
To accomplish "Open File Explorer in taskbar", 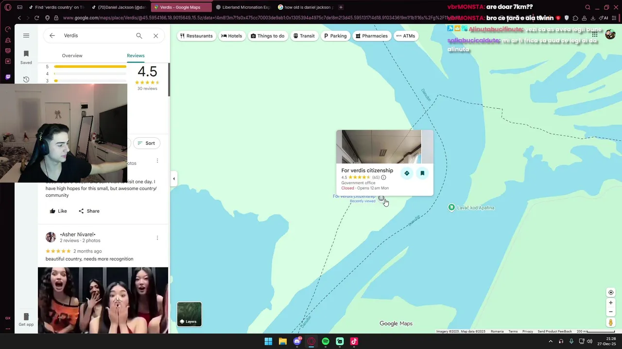I will [282, 341].
